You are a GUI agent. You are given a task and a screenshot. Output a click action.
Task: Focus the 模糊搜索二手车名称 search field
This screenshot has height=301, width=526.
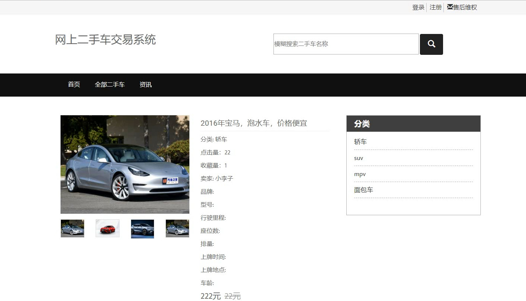click(x=346, y=44)
